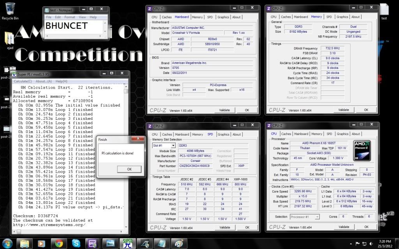Screen dimensions: 399x249
Task: Click the Skype icon in the taskbar
Action: point(77,243)
